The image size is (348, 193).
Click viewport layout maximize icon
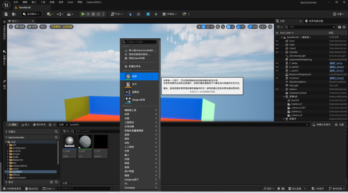click(x=270, y=27)
